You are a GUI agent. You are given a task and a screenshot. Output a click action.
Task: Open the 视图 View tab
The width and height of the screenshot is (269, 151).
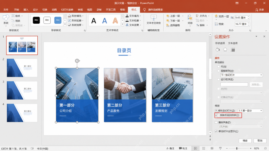[89, 10]
